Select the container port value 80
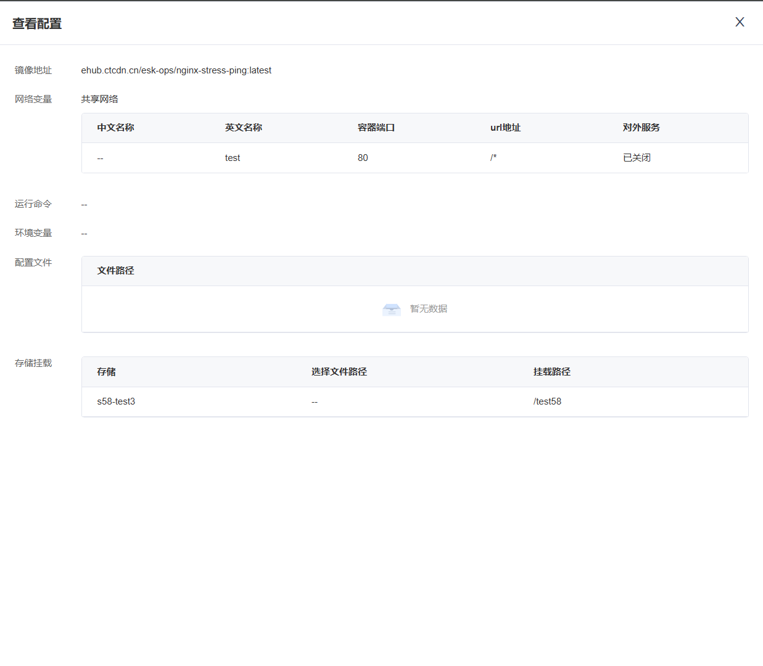This screenshot has width=763, height=666. pos(363,158)
